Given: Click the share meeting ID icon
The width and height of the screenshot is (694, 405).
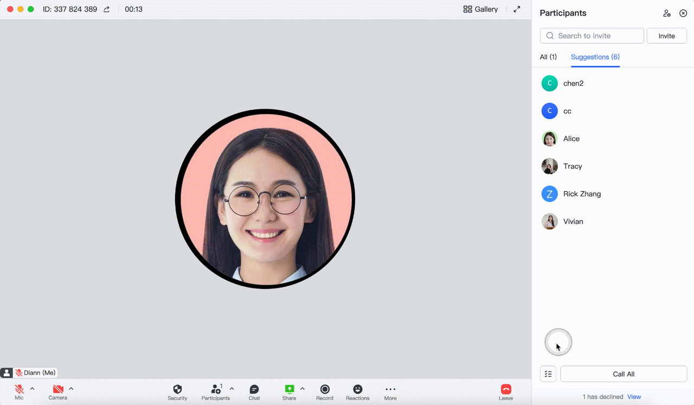Looking at the screenshot, I should pyautogui.click(x=106, y=9).
